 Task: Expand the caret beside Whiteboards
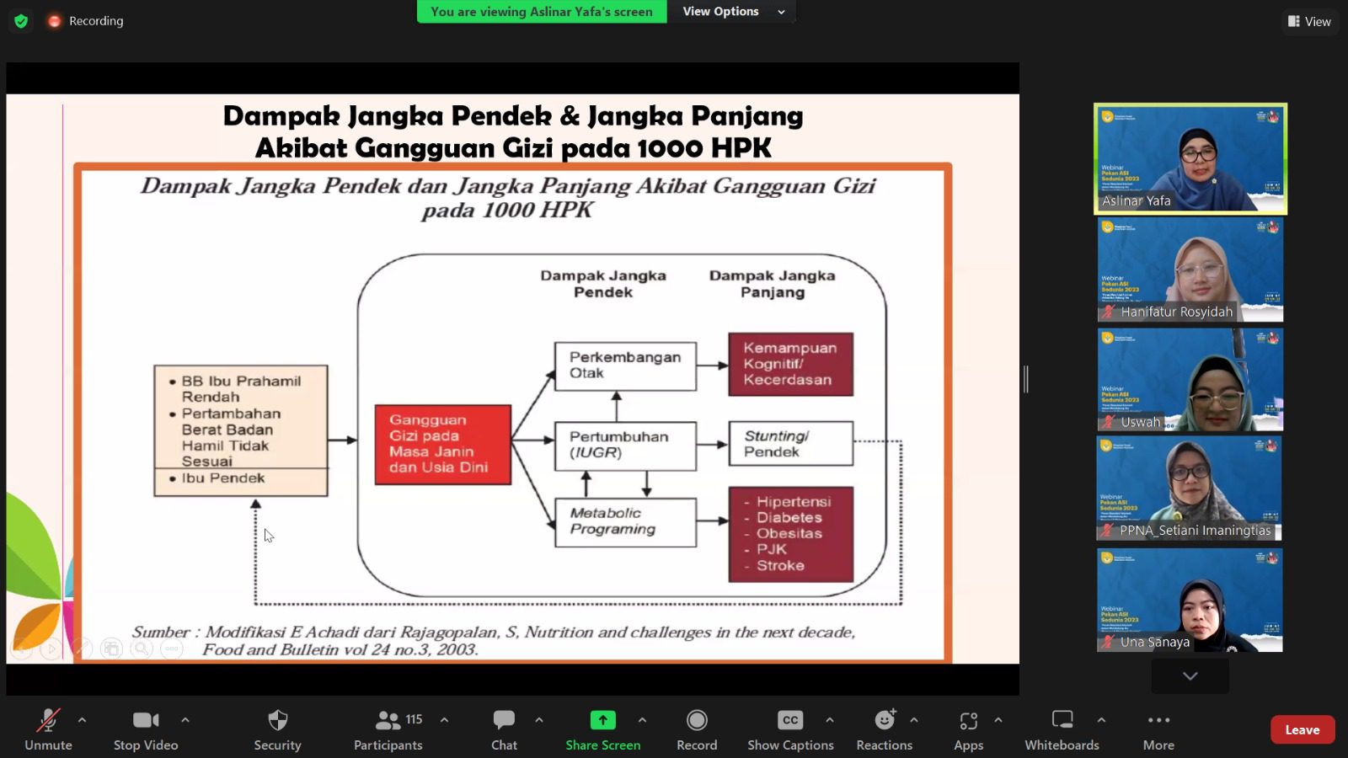point(1101,720)
